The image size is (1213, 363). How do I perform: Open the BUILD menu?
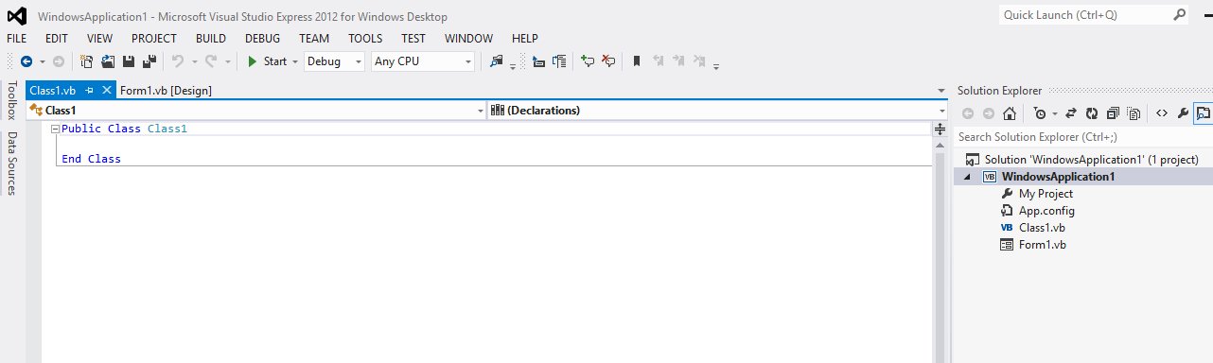coord(211,39)
